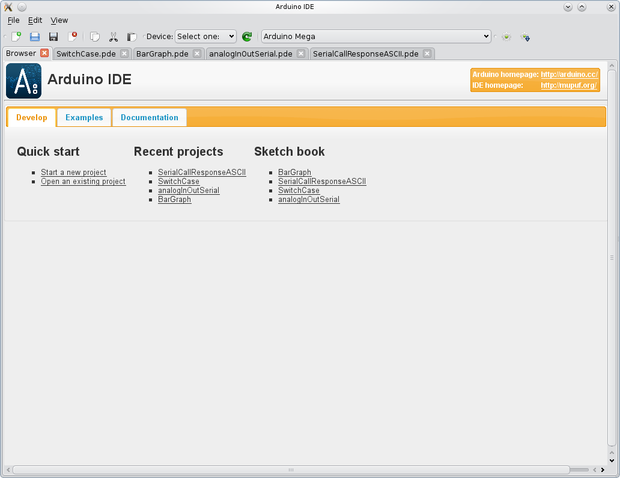Save the file using the floppy disk icon

(53, 37)
